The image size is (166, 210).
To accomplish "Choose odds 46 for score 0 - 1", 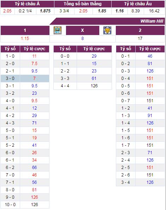I will [x=150, y=56].
